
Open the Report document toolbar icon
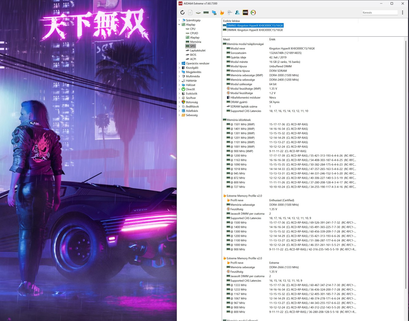point(190,13)
